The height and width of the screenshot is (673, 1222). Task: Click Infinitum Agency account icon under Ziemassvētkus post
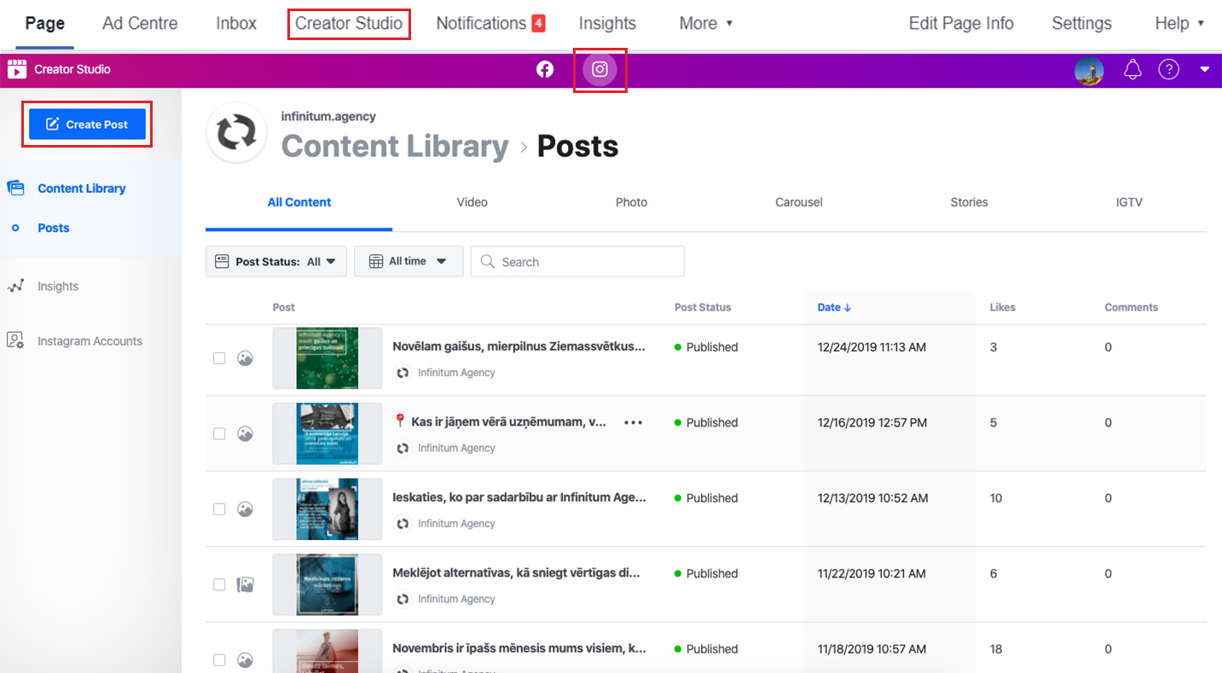pyautogui.click(x=403, y=373)
